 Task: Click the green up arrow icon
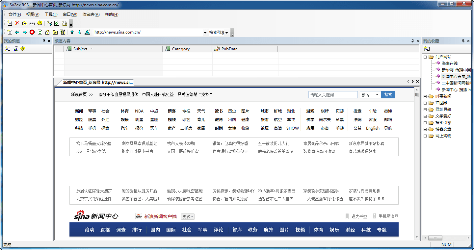72,32
